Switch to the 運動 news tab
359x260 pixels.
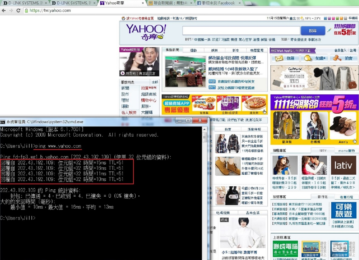[x=193, y=50]
